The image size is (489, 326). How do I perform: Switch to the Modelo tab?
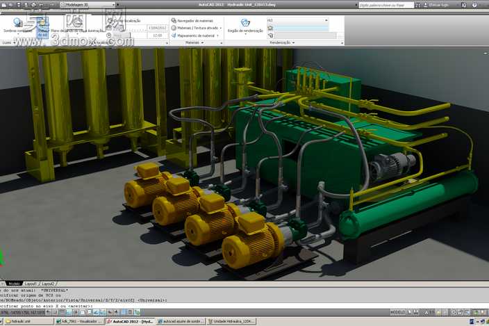(x=14, y=284)
